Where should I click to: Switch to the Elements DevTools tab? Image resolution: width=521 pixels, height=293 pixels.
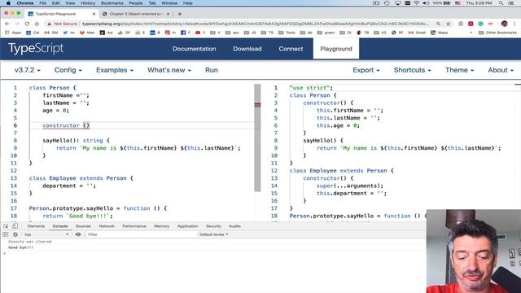point(36,226)
